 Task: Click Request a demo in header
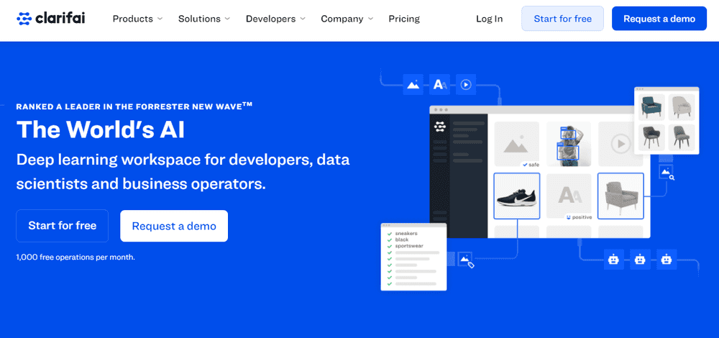pyautogui.click(x=659, y=19)
